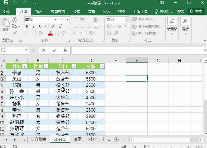Click the Underline U icon
The height and width of the screenshot is (148, 207).
click(41, 26)
